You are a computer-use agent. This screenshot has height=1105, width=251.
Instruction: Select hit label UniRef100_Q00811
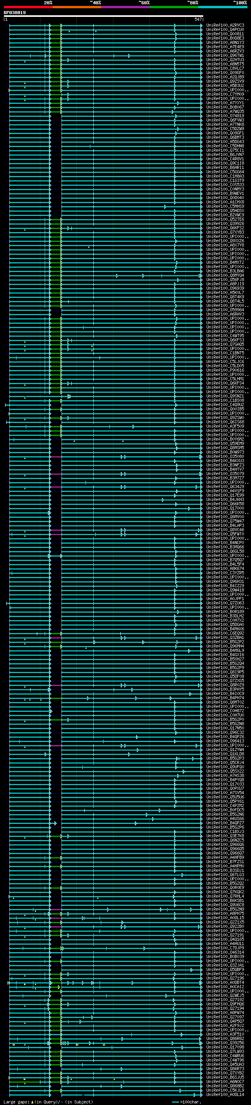pyautogui.click(x=225, y=34)
